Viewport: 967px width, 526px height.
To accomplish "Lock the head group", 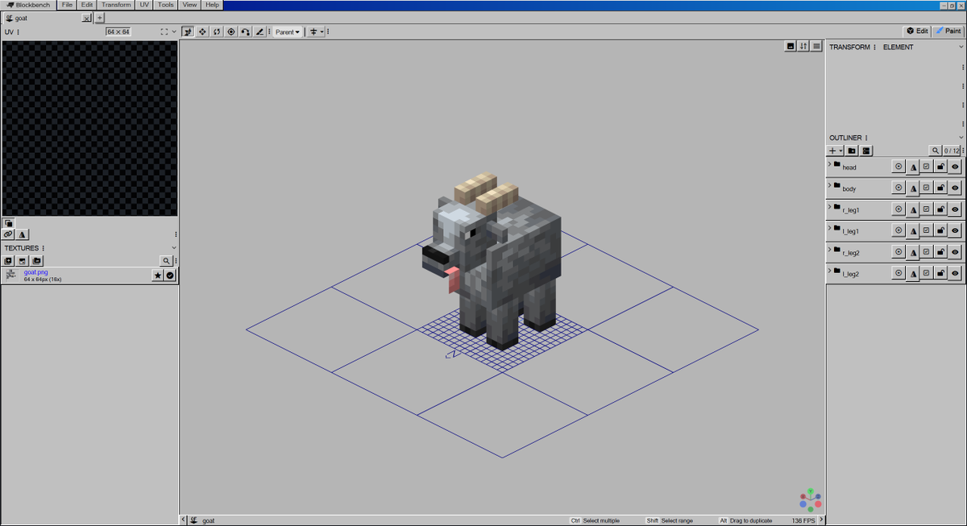I will click(x=940, y=167).
